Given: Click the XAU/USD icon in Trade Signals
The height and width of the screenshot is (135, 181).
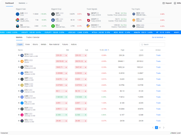Looking at the screenshot, I should (88, 26).
